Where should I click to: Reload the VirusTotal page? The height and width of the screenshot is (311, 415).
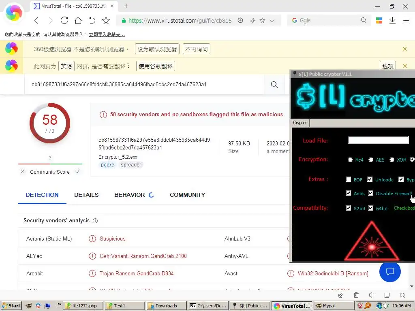pyautogui.click(x=64, y=20)
